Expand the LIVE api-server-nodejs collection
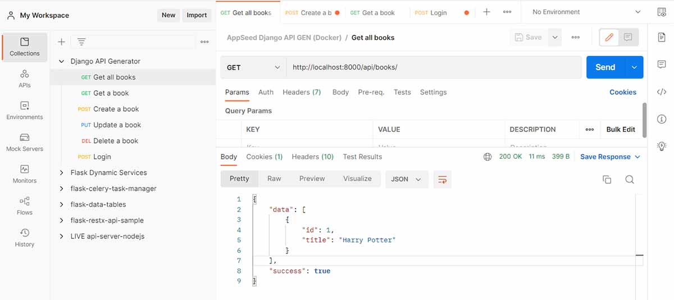 click(x=62, y=236)
